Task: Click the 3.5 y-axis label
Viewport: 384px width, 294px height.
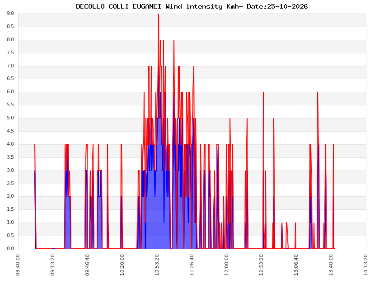Action: (x=10, y=157)
